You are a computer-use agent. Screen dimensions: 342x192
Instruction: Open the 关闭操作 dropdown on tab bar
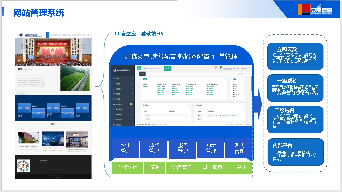click(x=241, y=74)
